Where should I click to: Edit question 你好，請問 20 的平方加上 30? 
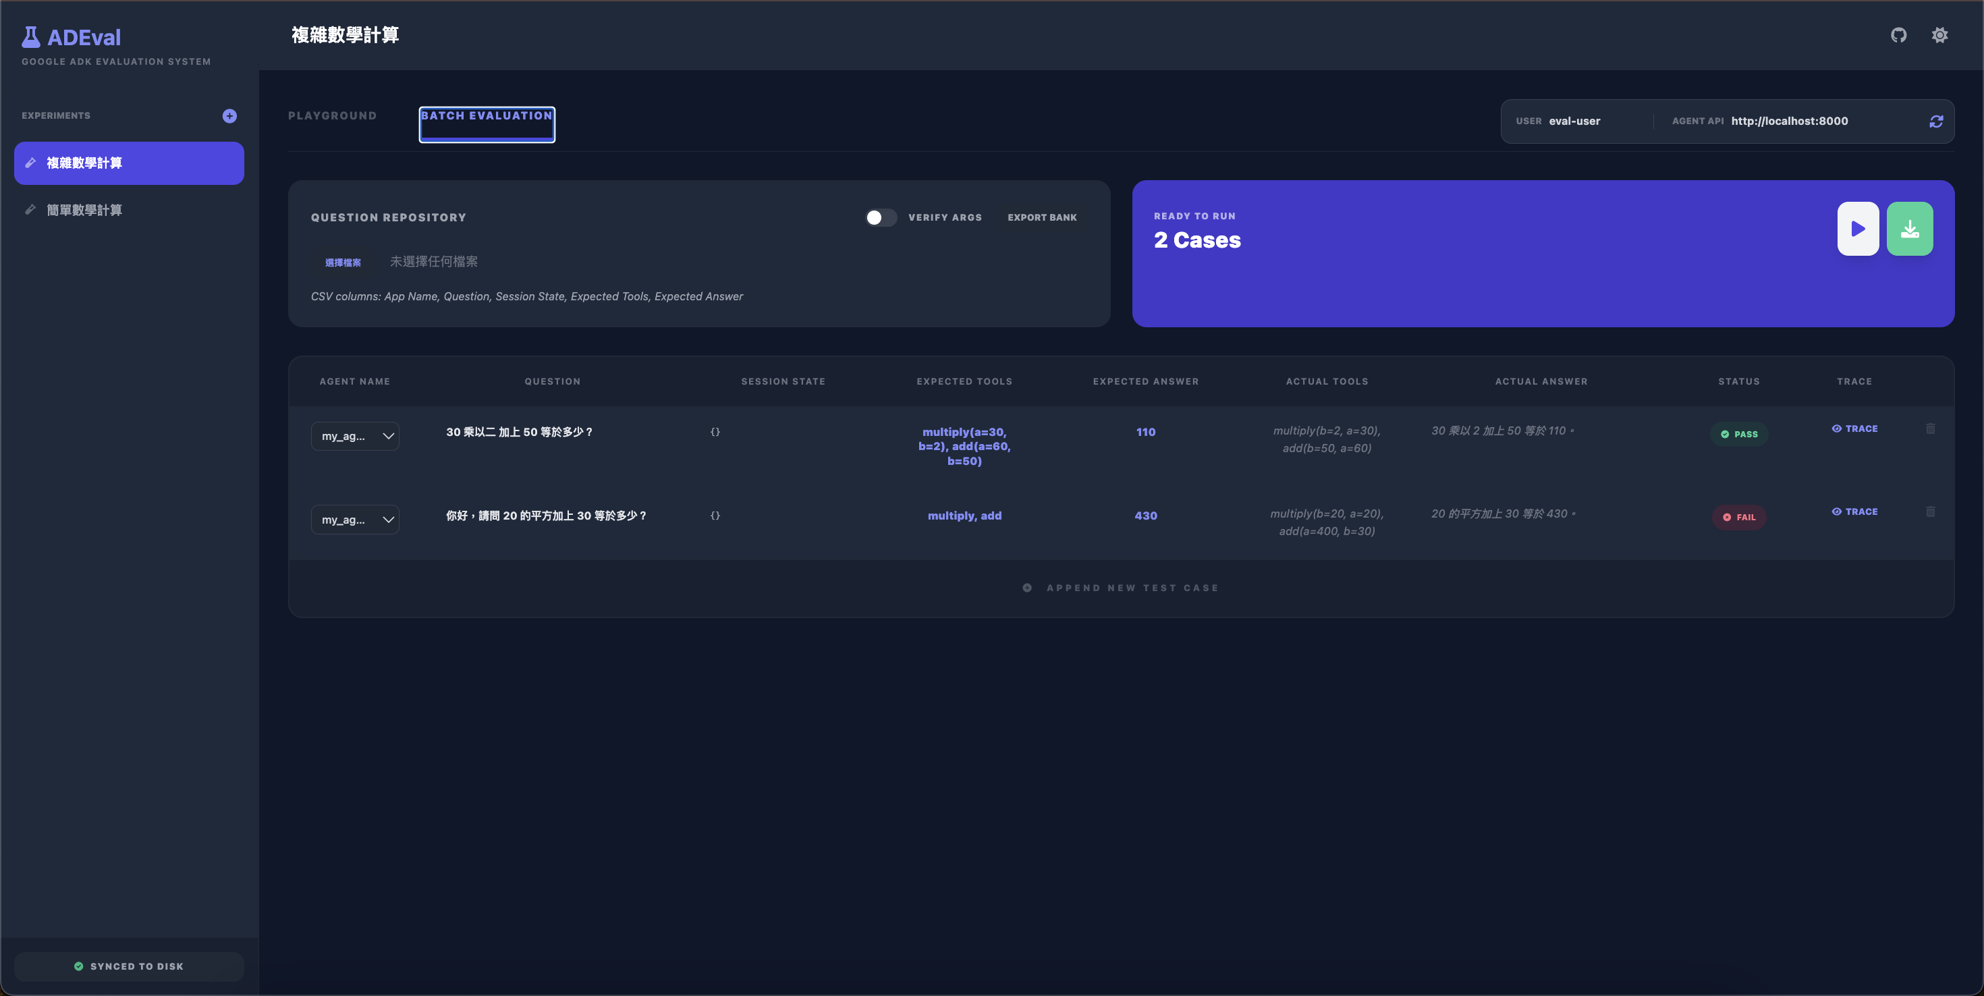(546, 516)
